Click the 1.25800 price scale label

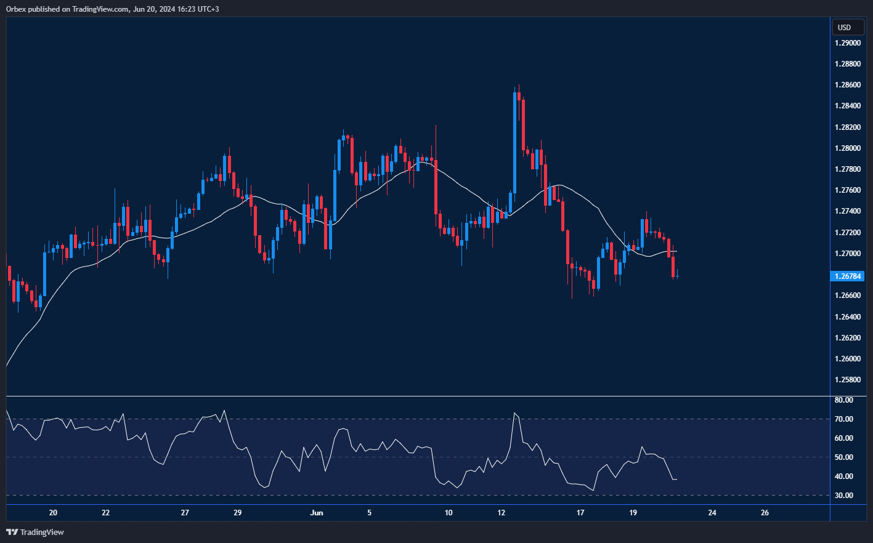tap(848, 380)
